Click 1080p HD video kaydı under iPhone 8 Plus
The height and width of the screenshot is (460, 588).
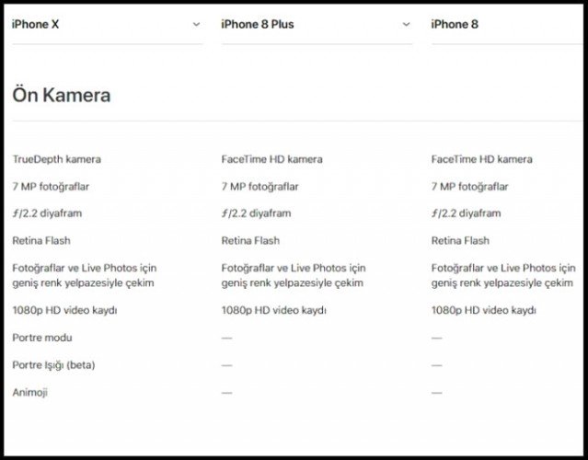pyautogui.click(x=273, y=310)
